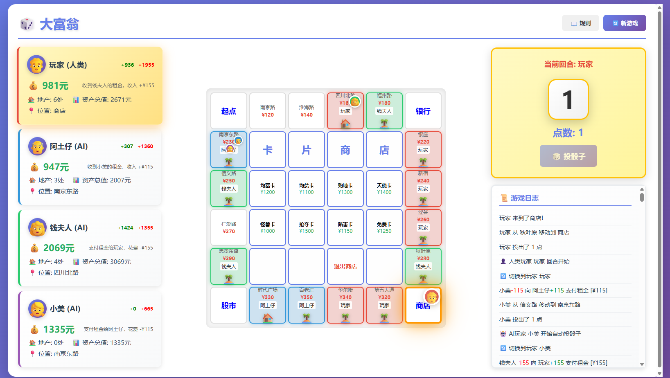Viewport: 670px width, 378px height.
Task: Choose the 怪兽卡 card for ¥1000
Action: (x=268, y=227)
